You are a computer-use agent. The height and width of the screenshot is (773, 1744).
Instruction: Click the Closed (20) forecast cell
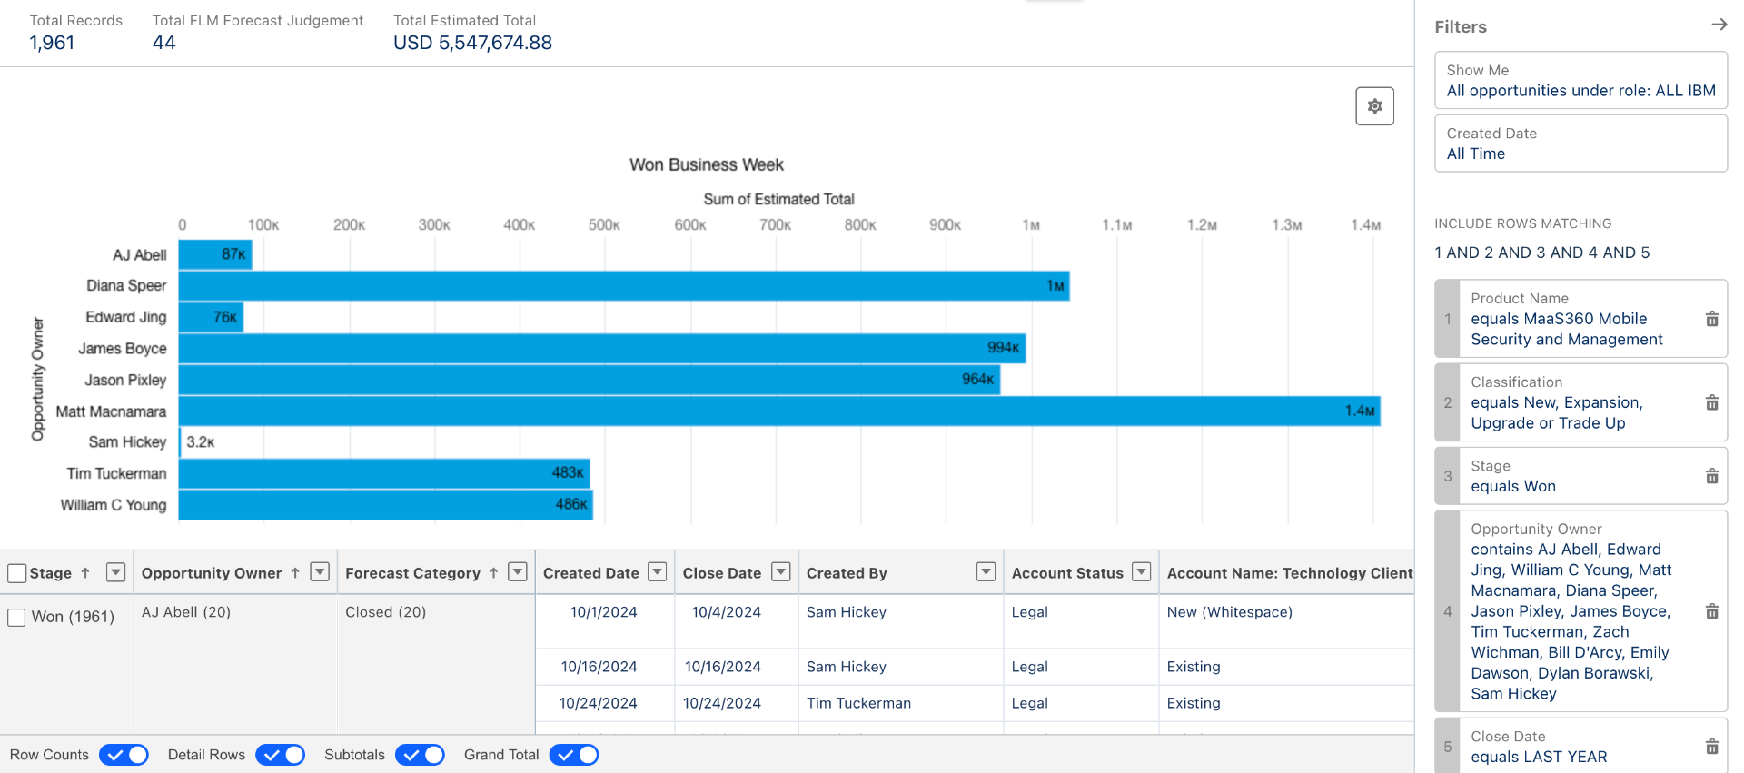pyautogui.click(x=386, y=612)
